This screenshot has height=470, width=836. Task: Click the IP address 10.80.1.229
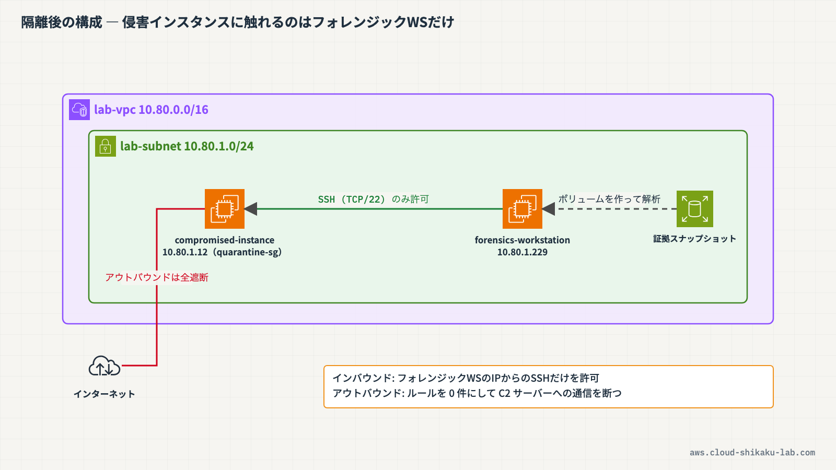tap(522, 252)
